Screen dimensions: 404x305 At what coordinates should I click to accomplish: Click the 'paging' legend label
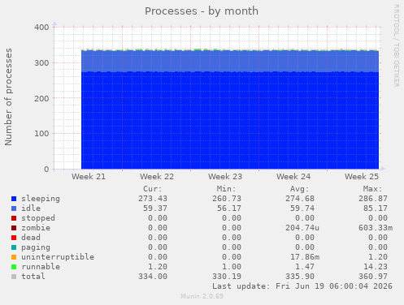[x=36, y=247]
